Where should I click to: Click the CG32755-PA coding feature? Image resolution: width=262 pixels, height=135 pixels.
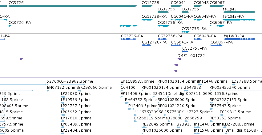tap(185, 51)
